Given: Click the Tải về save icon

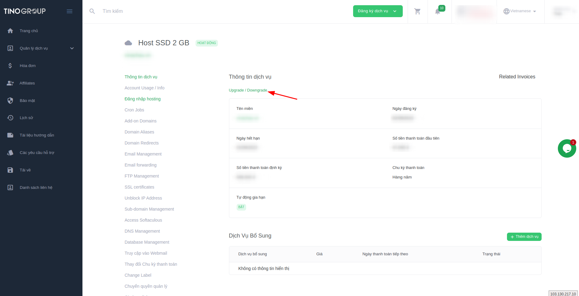Looking at the screenshot, I should click(10, 170).
